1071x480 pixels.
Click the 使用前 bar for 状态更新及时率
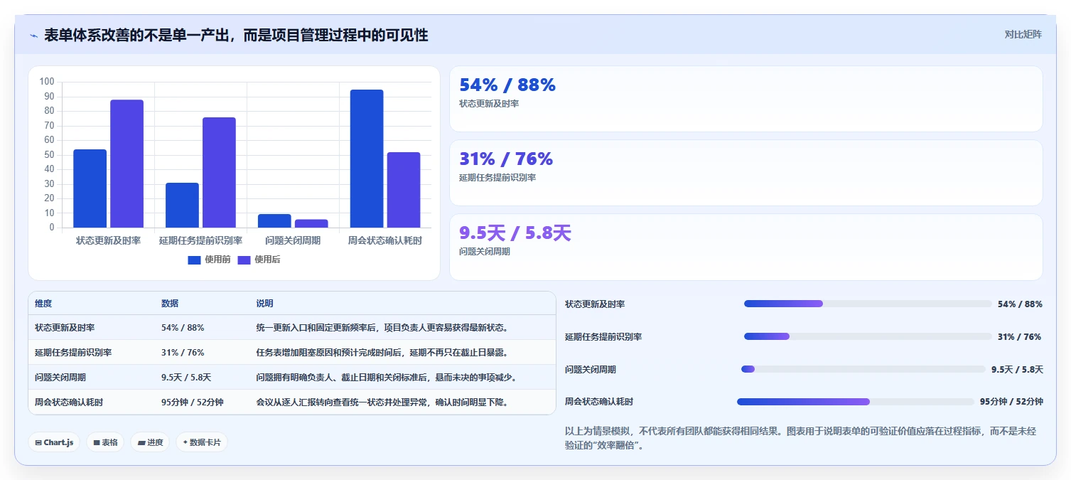pos(90,188)
